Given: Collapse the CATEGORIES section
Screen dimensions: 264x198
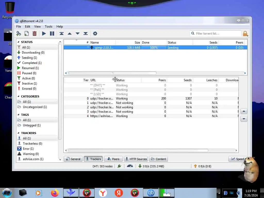Looking at the screenshot, I should pyautogui.click(x=18, y=96).
